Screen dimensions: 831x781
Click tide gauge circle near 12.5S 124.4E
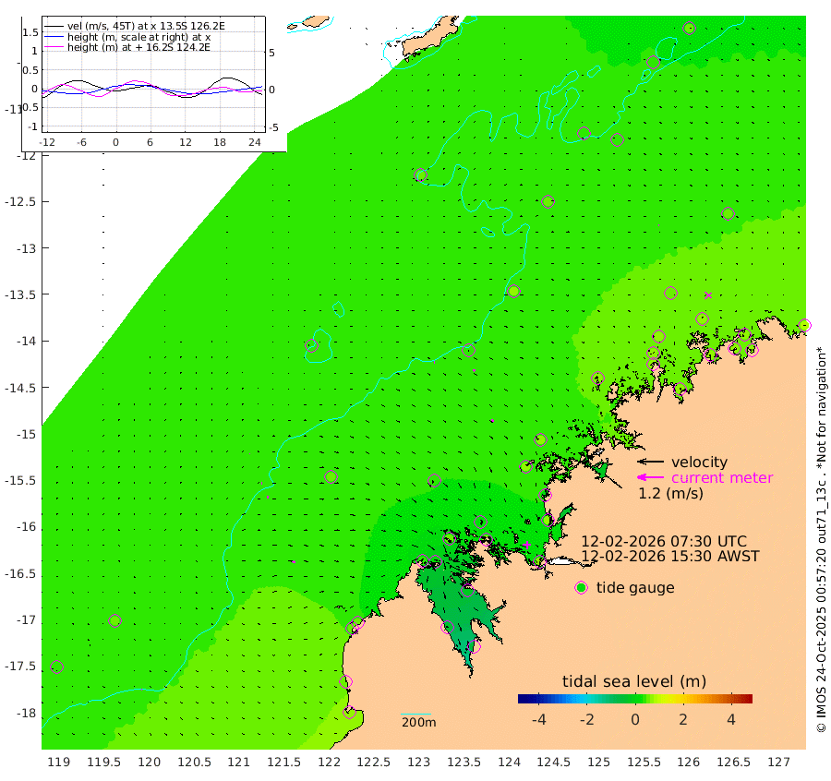(x=548, y=202)
